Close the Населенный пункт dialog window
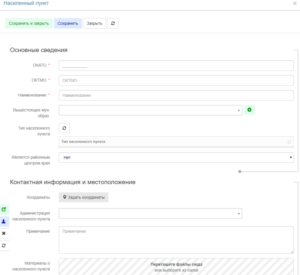300x275 pixels. [x=295, y=3]
